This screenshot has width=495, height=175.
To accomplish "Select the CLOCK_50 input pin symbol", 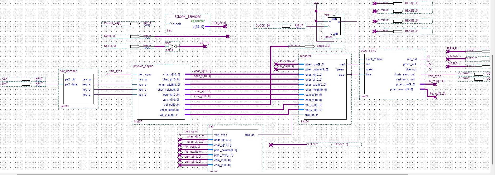I will coord(287,26).
